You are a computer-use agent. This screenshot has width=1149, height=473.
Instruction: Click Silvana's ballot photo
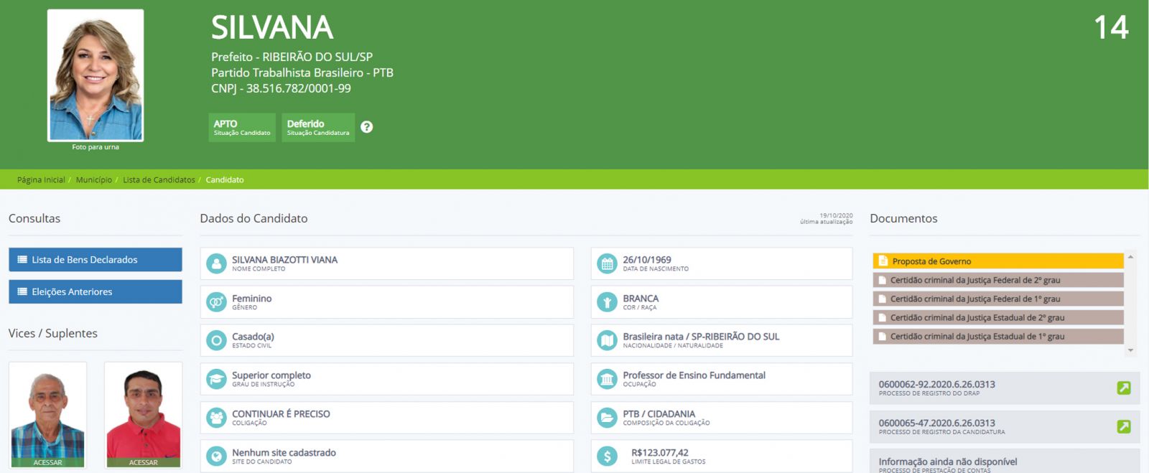96,75
